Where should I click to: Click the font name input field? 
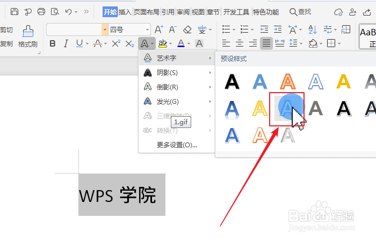74,29
